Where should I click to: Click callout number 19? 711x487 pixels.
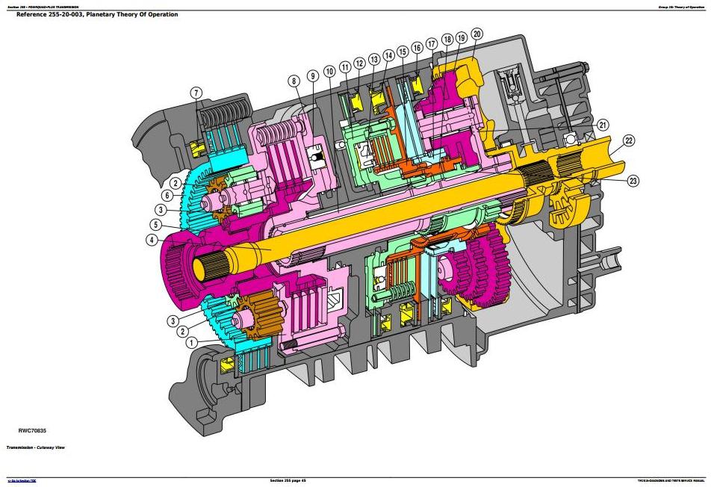[462, 37]
